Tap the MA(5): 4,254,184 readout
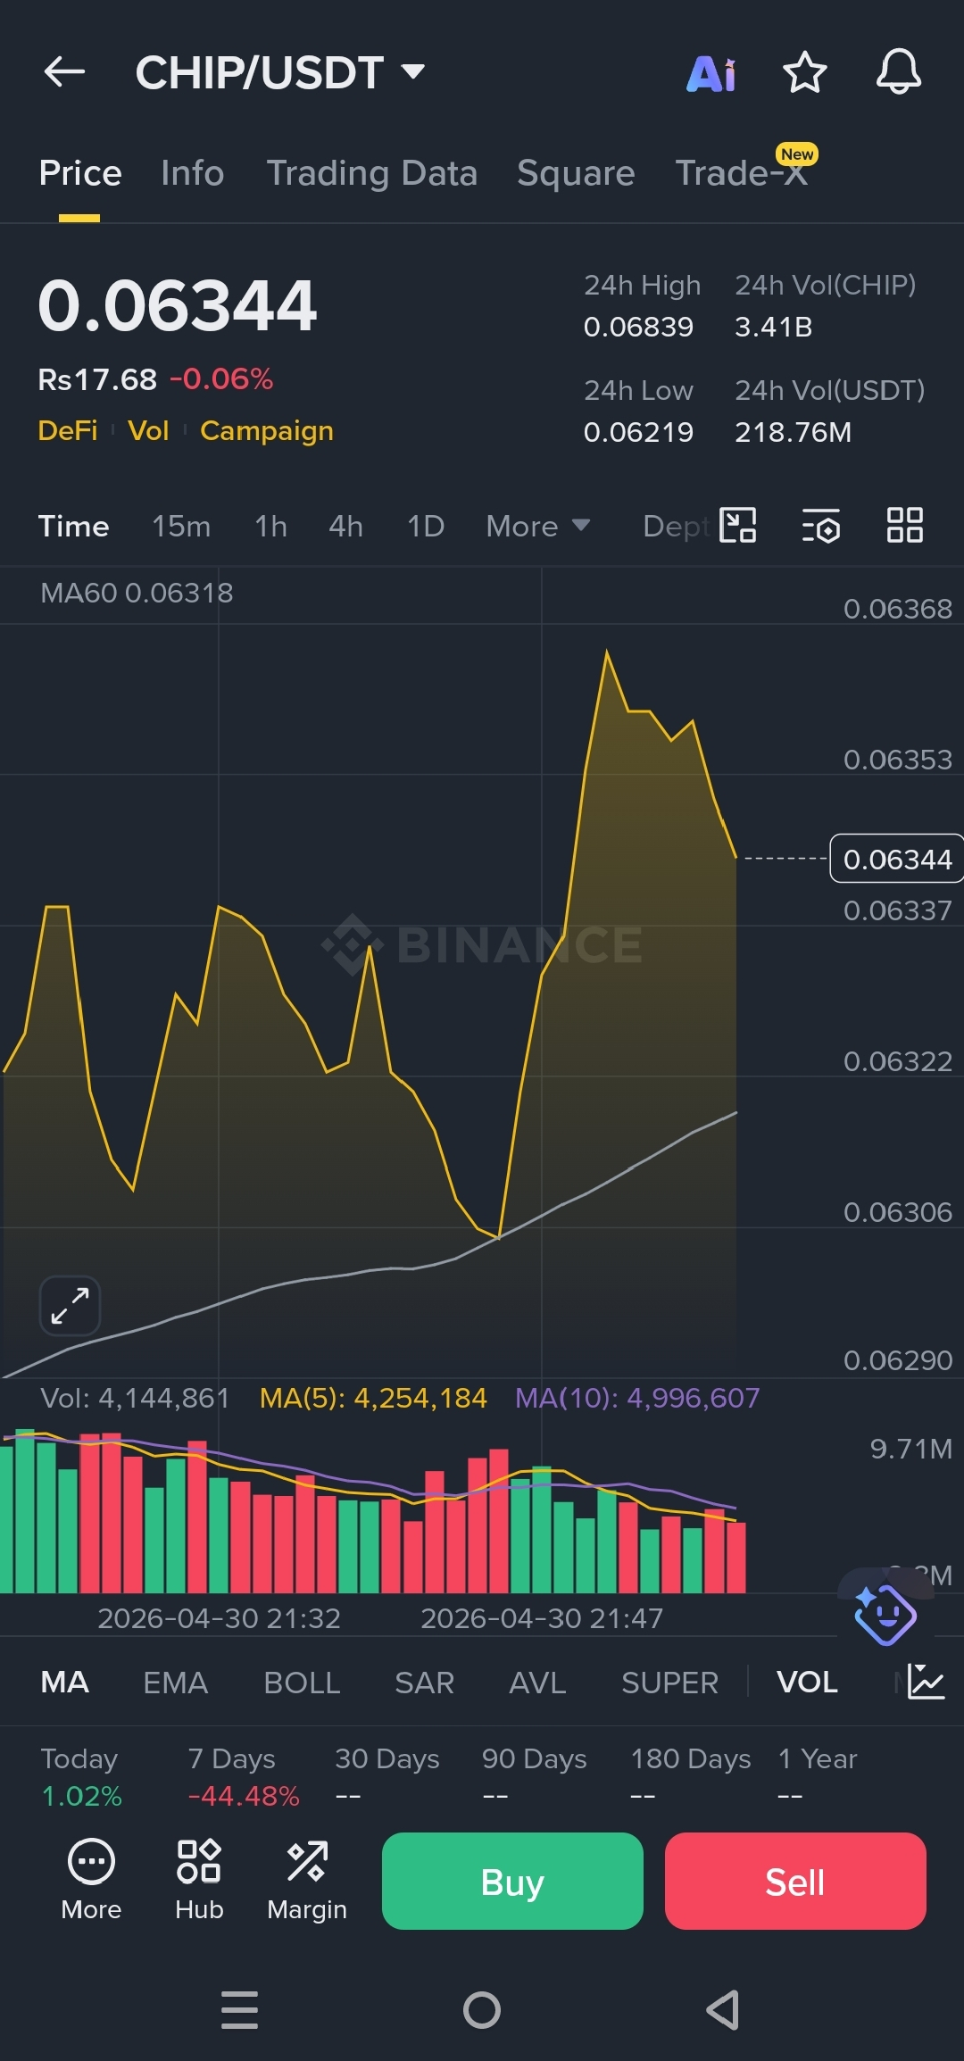964x2061 pixels. 373,1398
